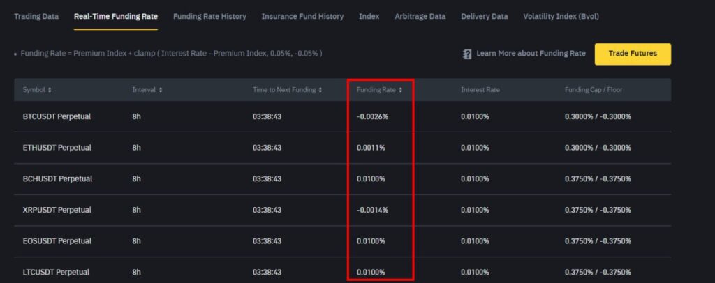Select the Real-Time Funding Rate tab

click(x=116, y=16)
